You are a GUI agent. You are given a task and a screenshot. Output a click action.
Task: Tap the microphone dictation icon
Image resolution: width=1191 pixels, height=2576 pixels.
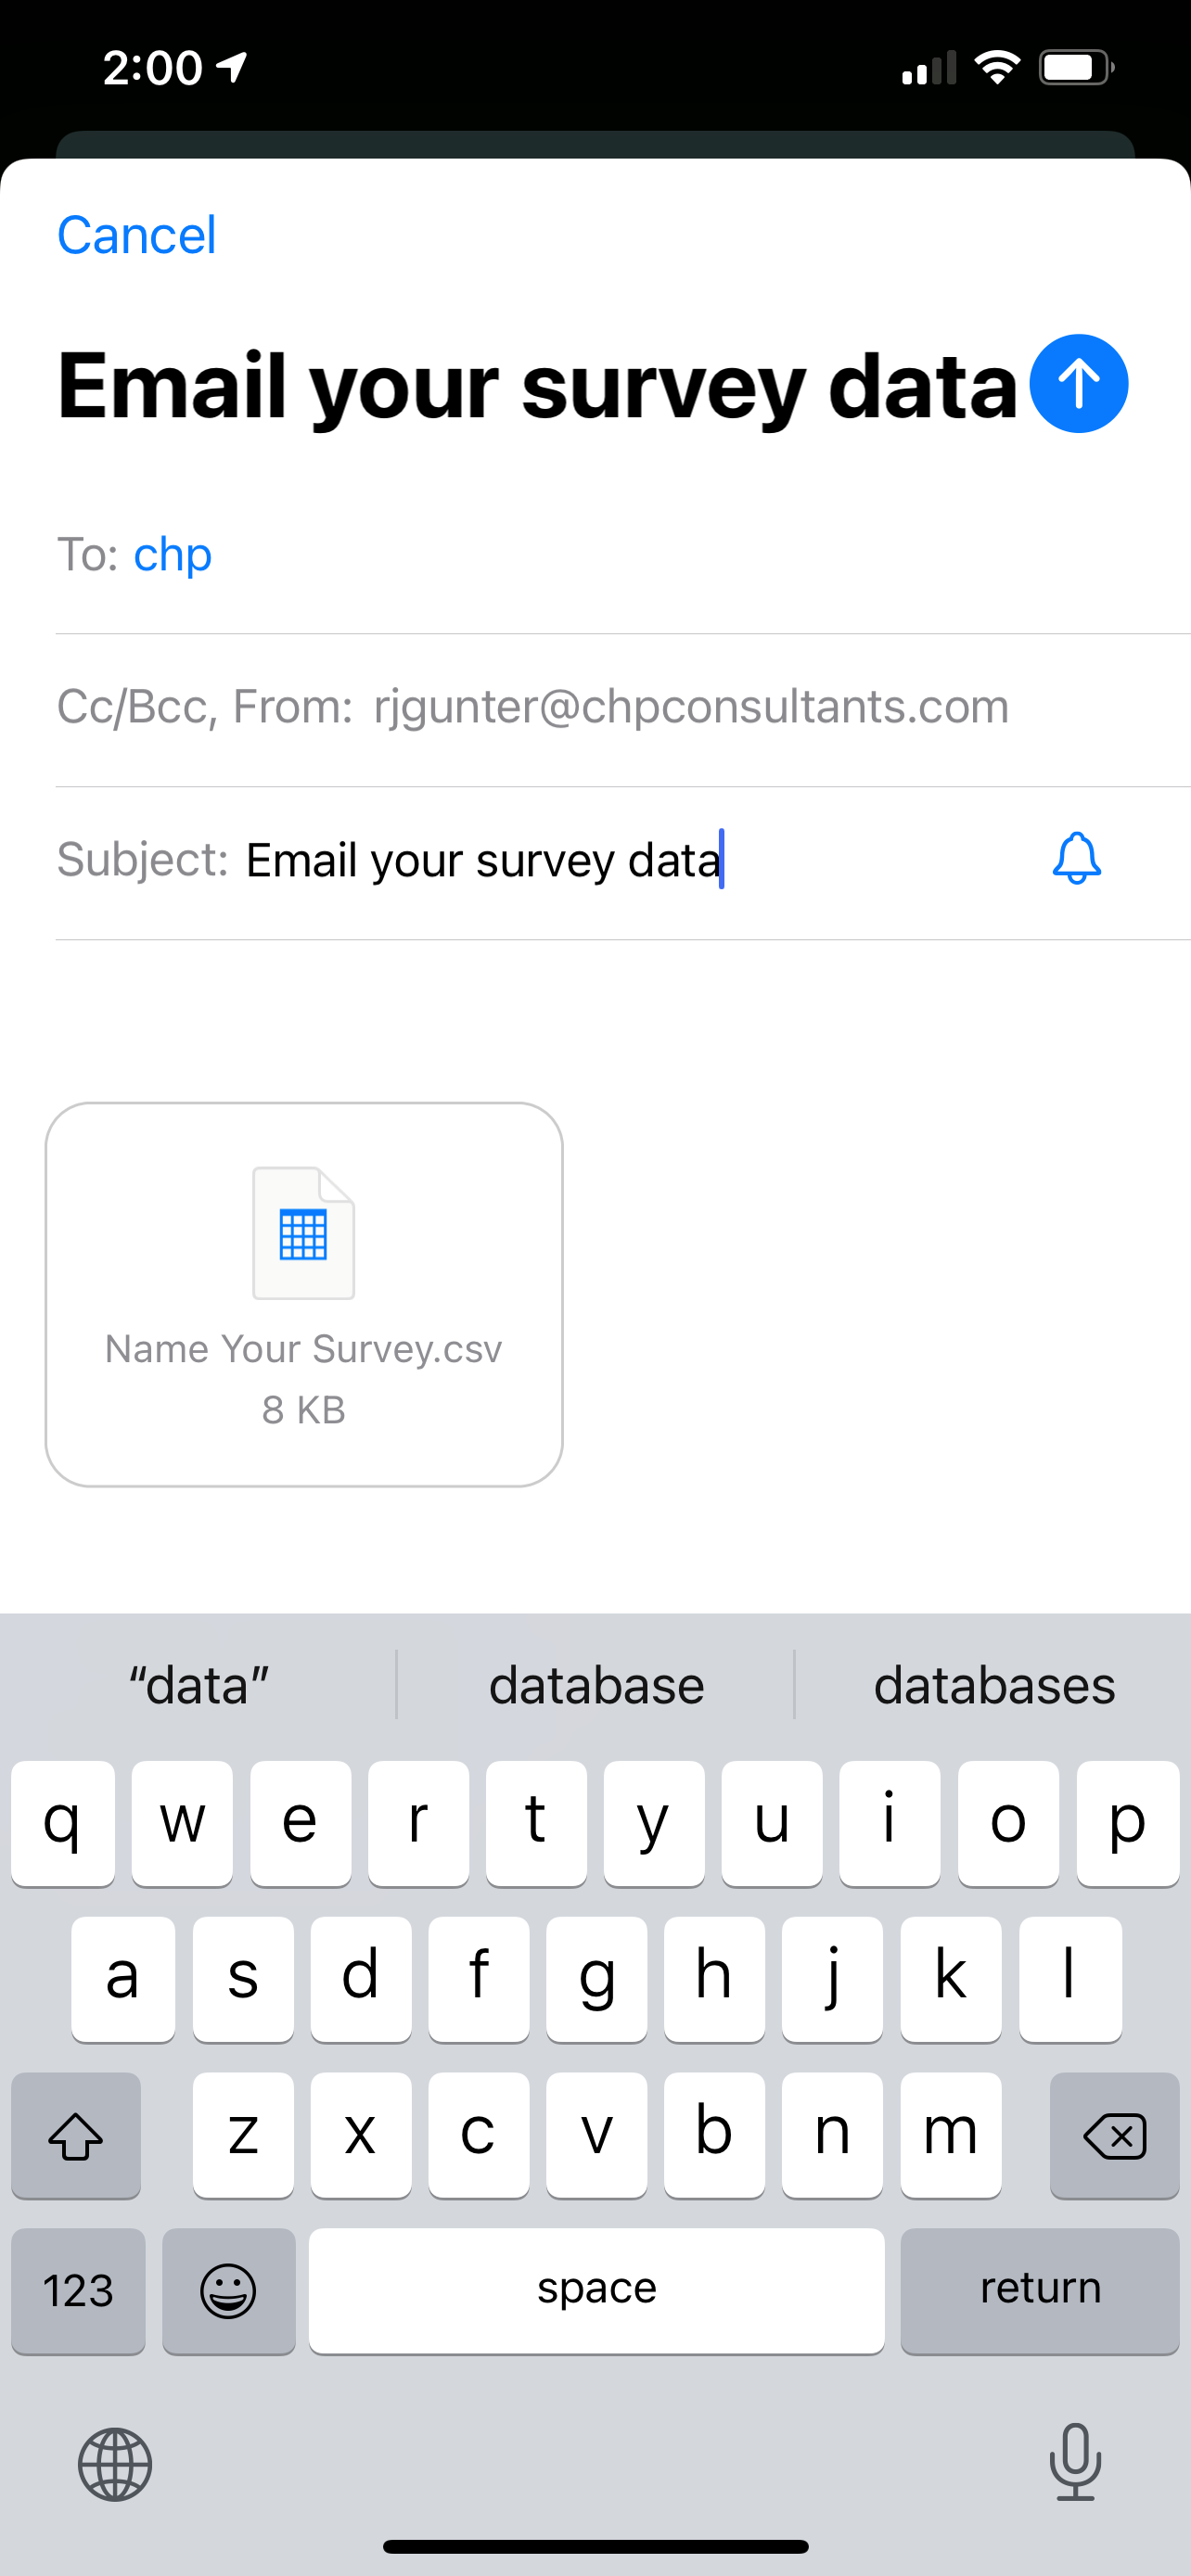click(x=1074, y=2461)
